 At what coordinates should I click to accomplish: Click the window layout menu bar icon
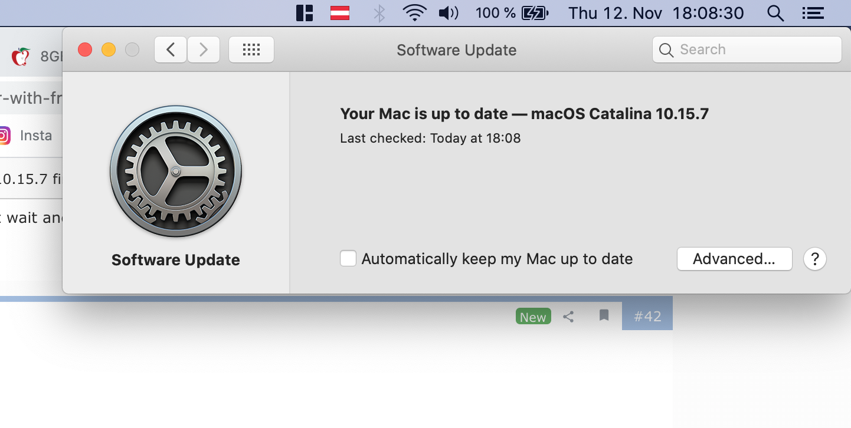(x=305, y=13)
